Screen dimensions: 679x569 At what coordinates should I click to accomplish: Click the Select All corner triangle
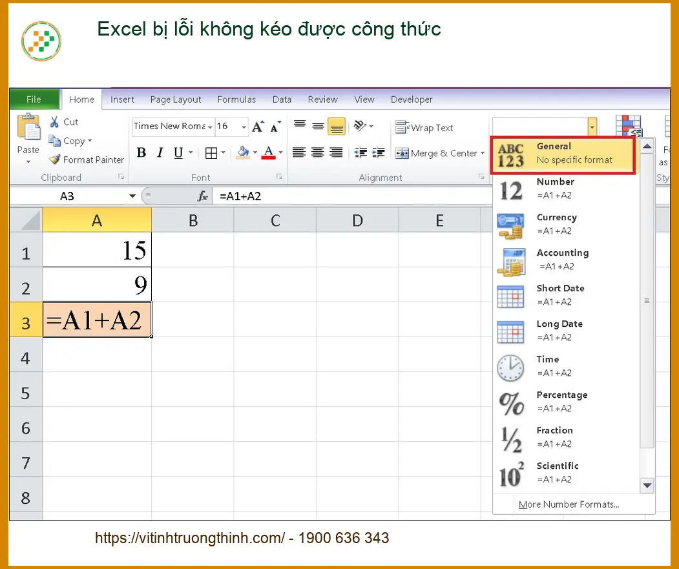pyautogui.click(x=26, y=220)
